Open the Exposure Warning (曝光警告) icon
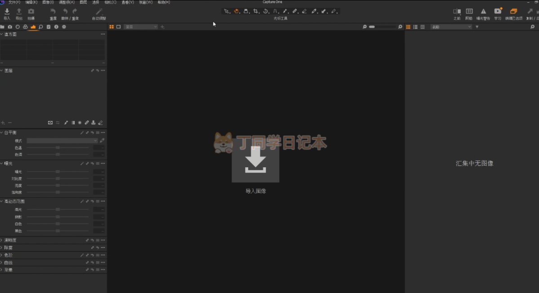This screenshot has height=293, width=539. pos(483,12)
